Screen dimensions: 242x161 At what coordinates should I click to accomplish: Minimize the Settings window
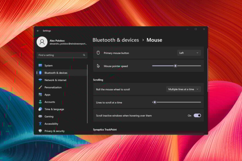click(x=187, y=29)
